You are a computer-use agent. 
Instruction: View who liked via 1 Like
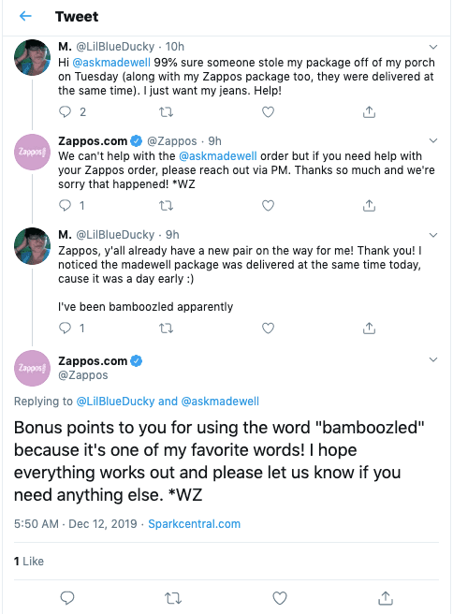(29, 562)
